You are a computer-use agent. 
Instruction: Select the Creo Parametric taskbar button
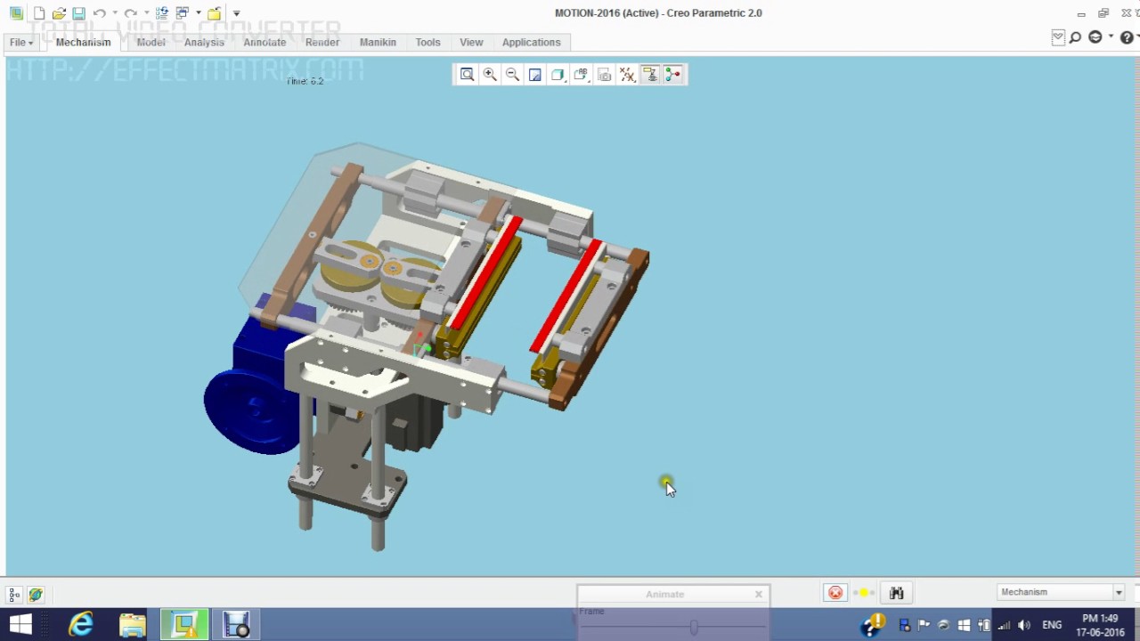coord(184,625)
